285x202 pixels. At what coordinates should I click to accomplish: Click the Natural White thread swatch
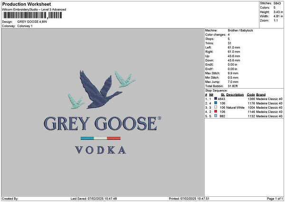[x=216, y=107]
